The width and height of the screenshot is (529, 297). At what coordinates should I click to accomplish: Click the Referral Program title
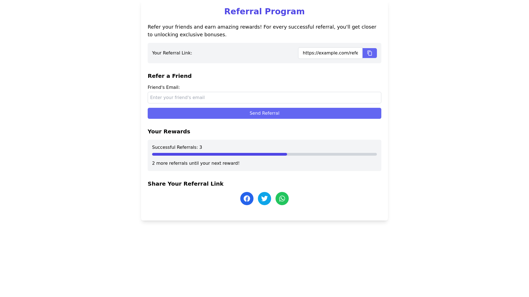(264, 12)
